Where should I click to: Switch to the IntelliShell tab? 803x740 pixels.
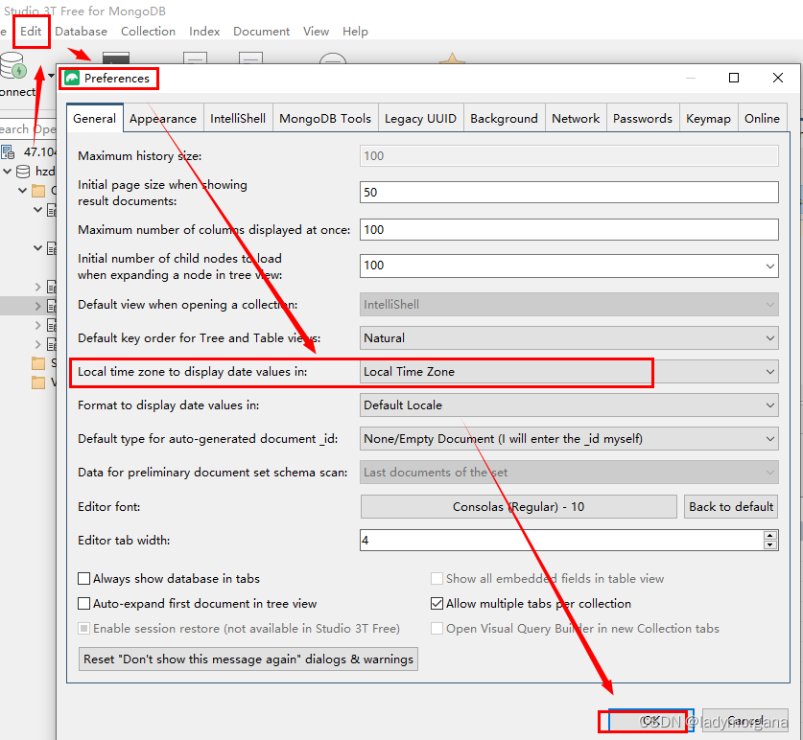238,118
